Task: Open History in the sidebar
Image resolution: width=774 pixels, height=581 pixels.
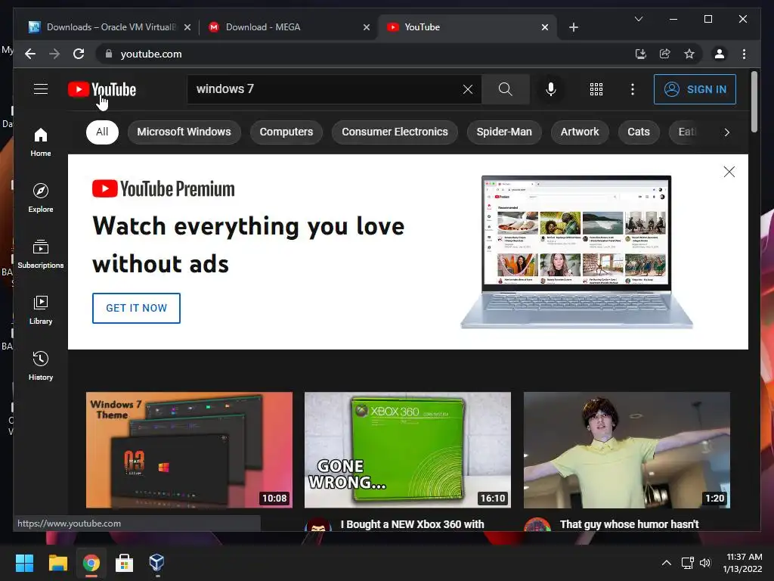Action: pyautogui.click(x=41, y=366)
